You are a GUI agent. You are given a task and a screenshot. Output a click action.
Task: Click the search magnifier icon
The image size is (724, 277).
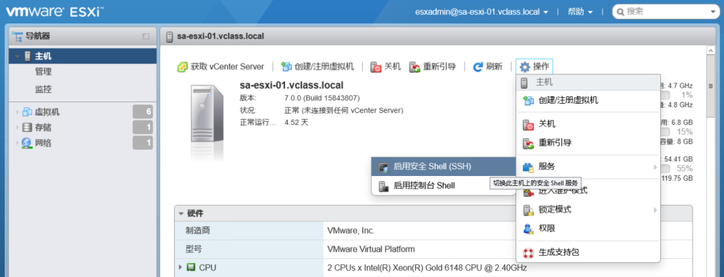[620, 12]
